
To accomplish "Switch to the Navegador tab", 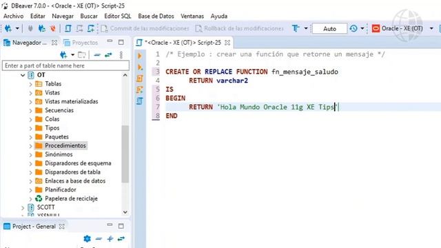I will click(25, 43).
